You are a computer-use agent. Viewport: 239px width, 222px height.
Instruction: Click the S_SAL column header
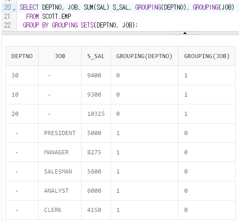click(x=96, y=56)
